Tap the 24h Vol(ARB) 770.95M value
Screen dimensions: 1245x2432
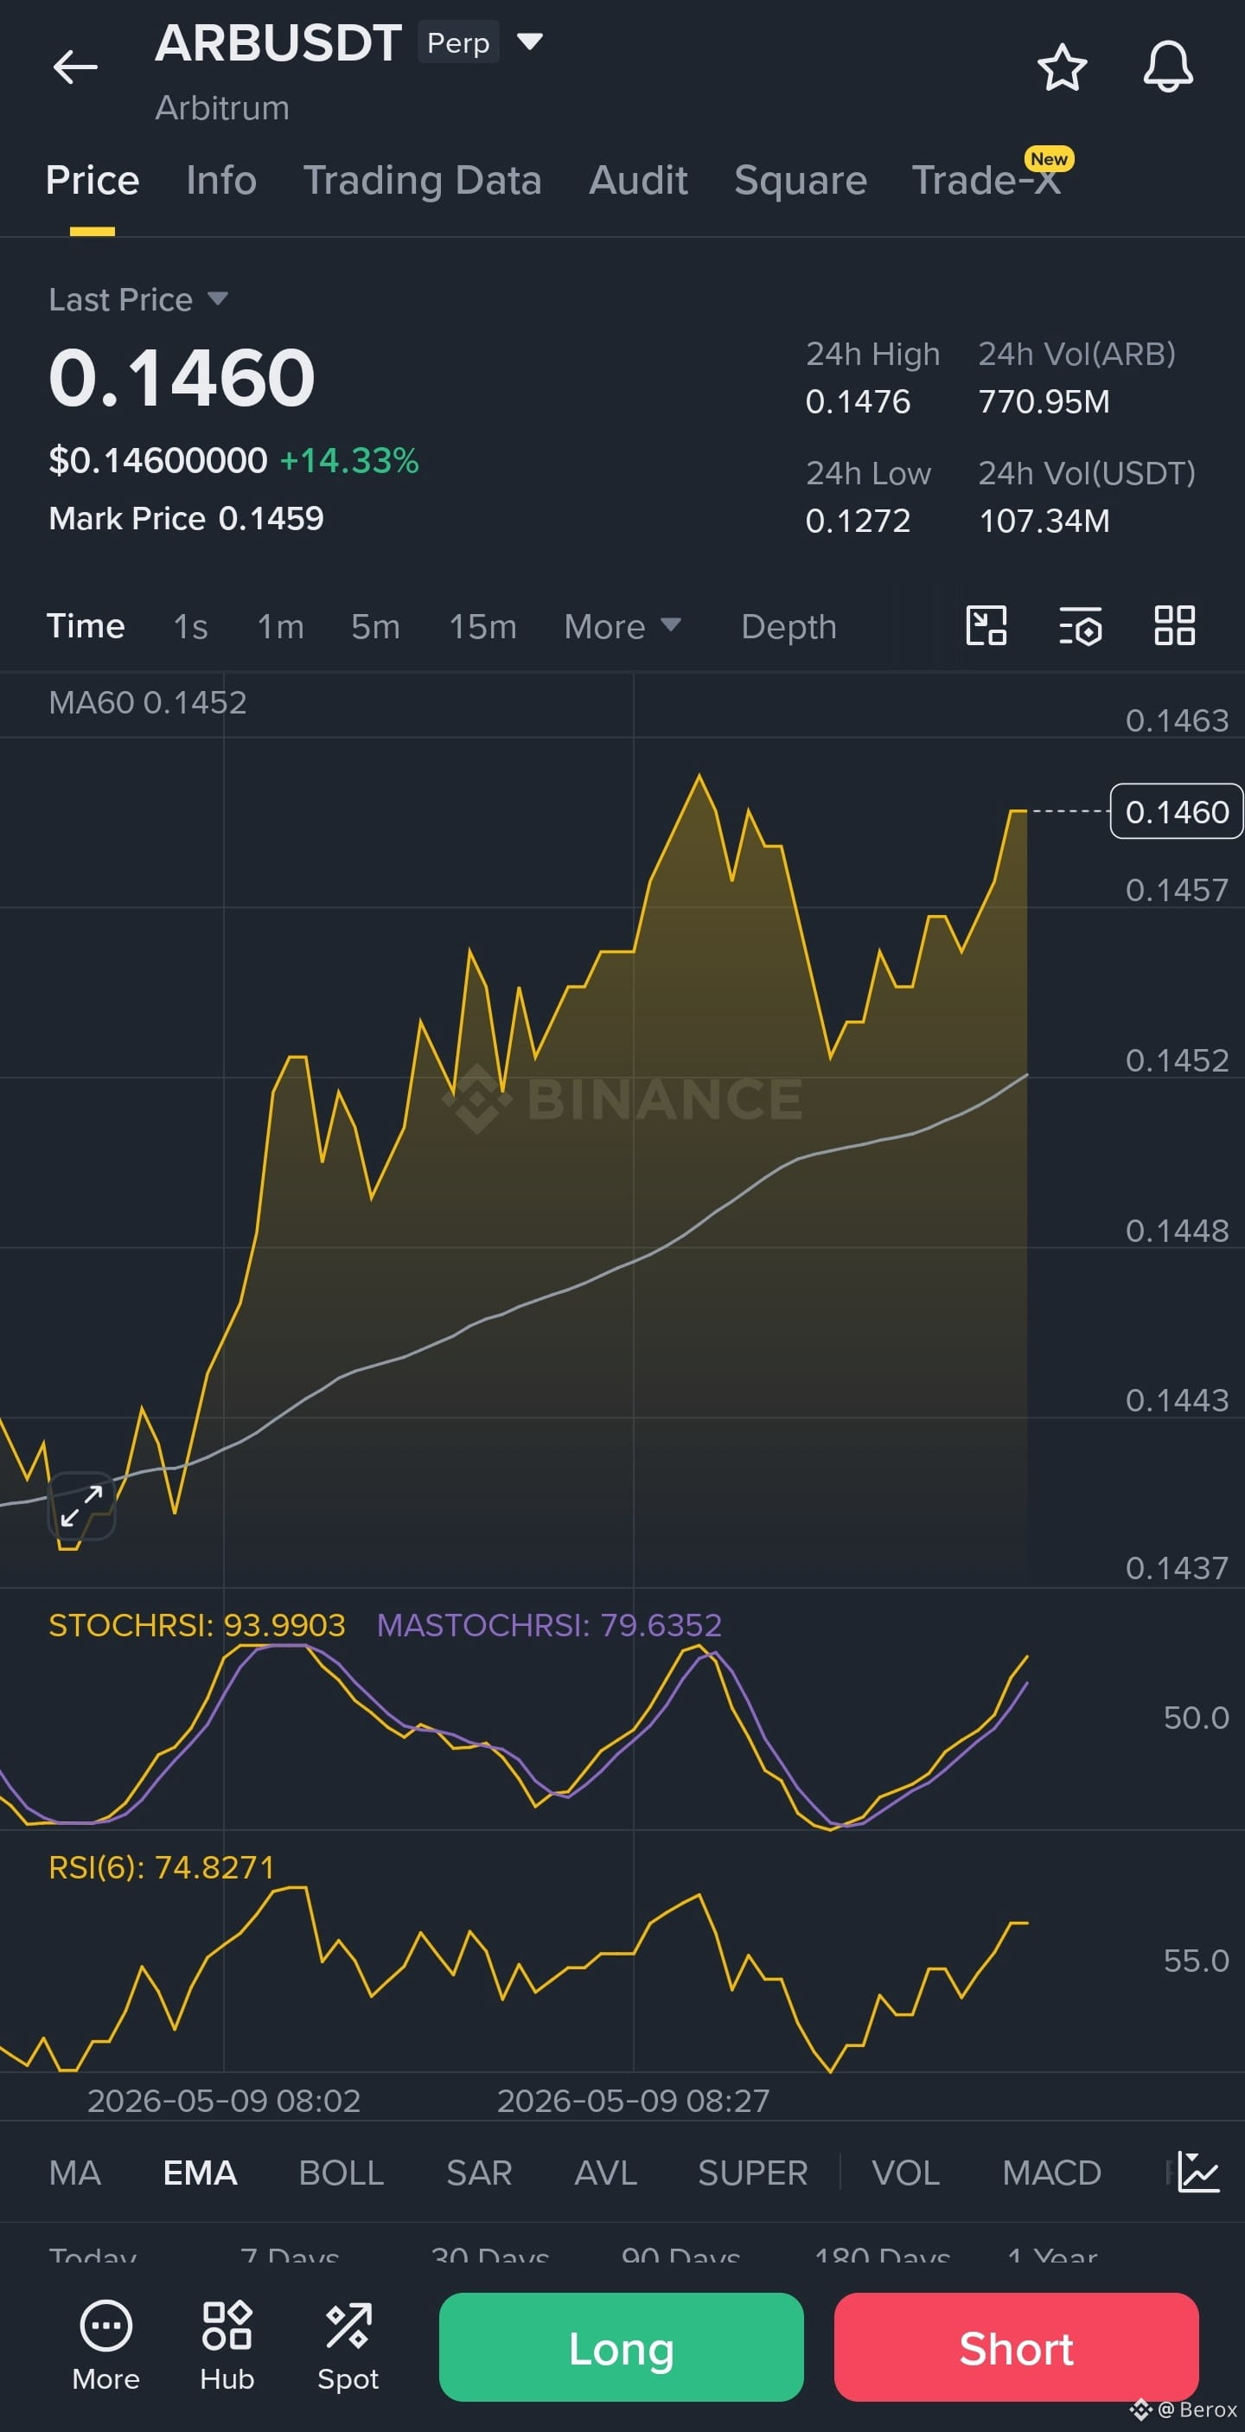coord(1044,401)
